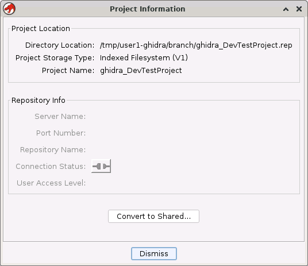Viewport: 308px width, 266px height.
Task: Click the Repository Info group title
Action: (38, 100)
